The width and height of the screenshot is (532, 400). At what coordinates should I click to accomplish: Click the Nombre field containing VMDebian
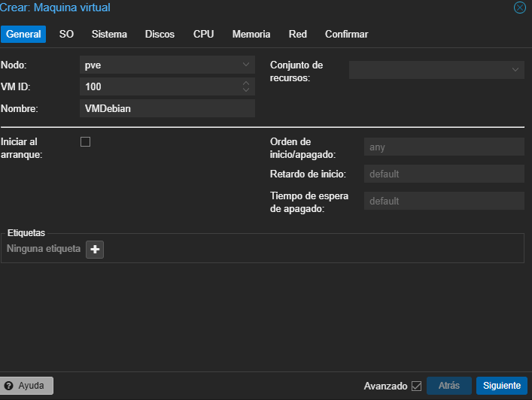coord(167,108)
